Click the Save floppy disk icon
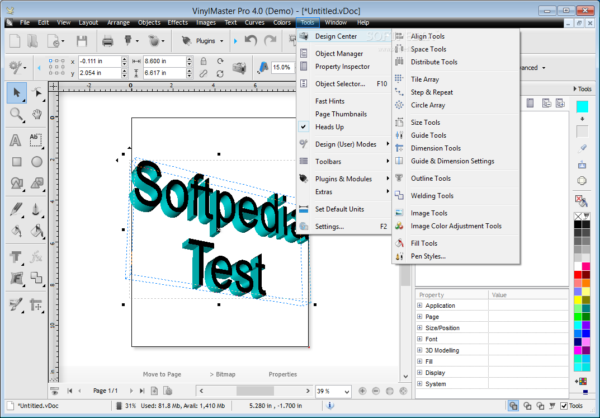The height and width of the screenshot is (418, 600). coord(82,41)
